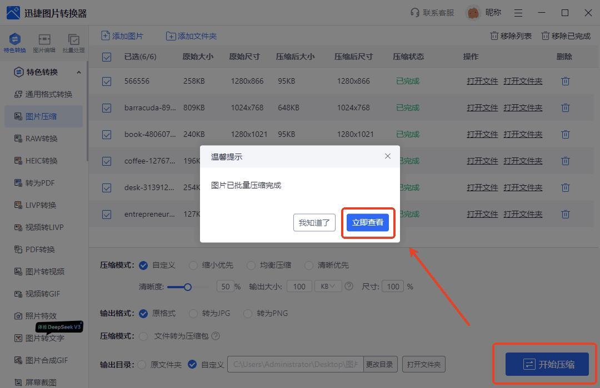Click the 添加文件夹 add folder icon
The image size is (600, 388).
(171, 36)
